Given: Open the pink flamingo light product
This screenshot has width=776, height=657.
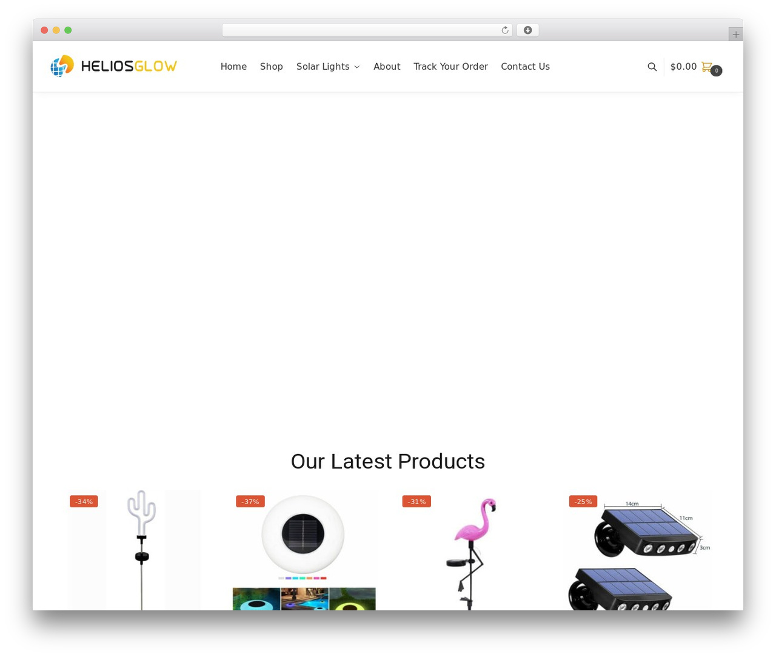Looking at the screenshot, I should click(470, 550).
